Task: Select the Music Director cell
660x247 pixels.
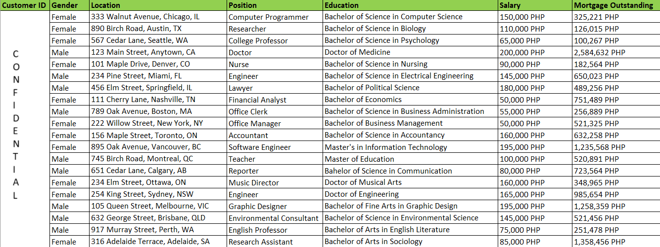Action: [x=275, y=182]
